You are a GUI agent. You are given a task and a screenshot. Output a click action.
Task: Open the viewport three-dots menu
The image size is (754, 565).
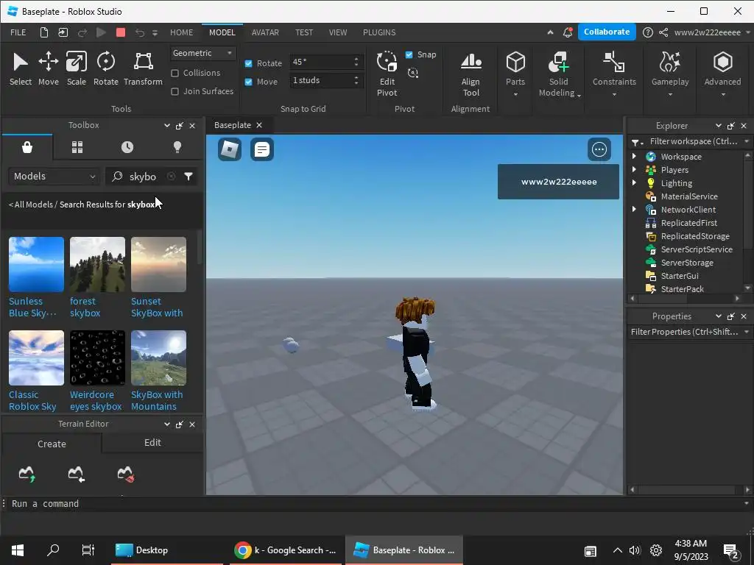[599, 149]
